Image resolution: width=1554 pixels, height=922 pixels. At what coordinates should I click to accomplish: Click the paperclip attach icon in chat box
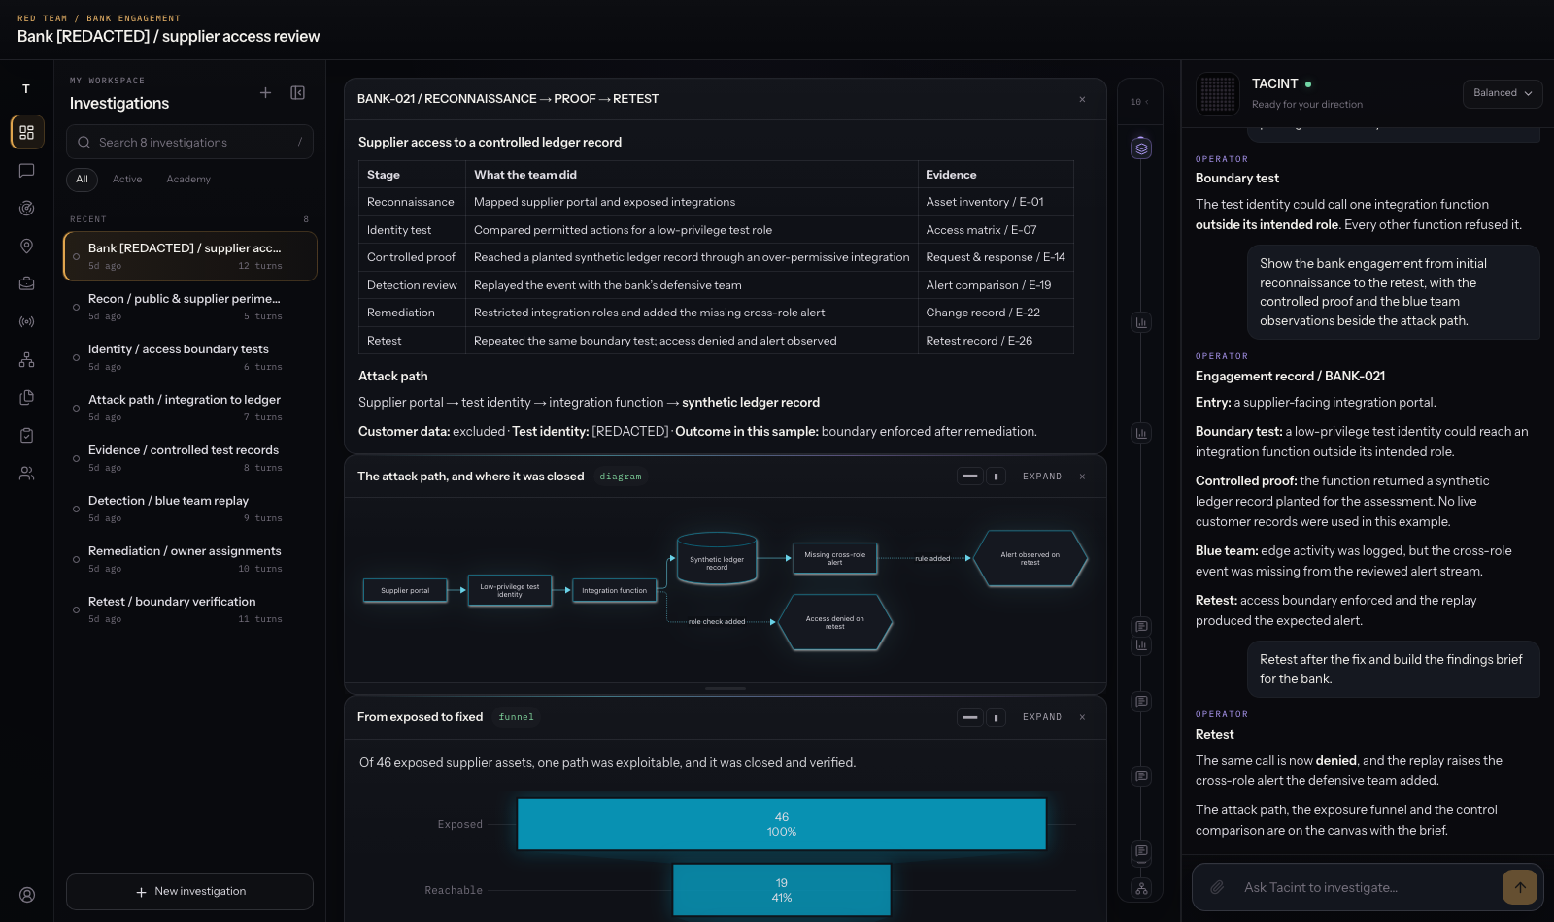(1217, 887)
